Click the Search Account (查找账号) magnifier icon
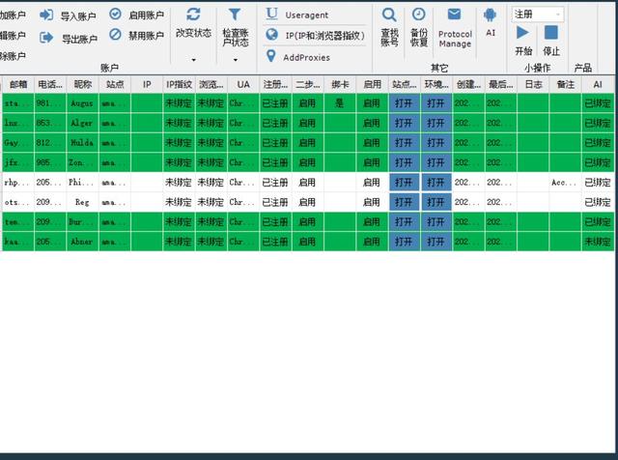This screenshot has height=460, width=618. point(389,15)
